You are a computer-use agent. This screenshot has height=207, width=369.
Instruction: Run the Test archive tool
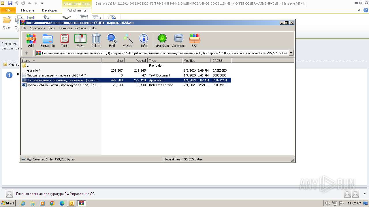tap(64, 40)
